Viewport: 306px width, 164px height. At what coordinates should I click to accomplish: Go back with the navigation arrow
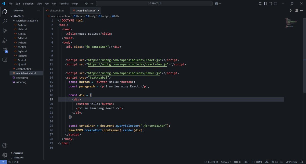click(86, 4)
